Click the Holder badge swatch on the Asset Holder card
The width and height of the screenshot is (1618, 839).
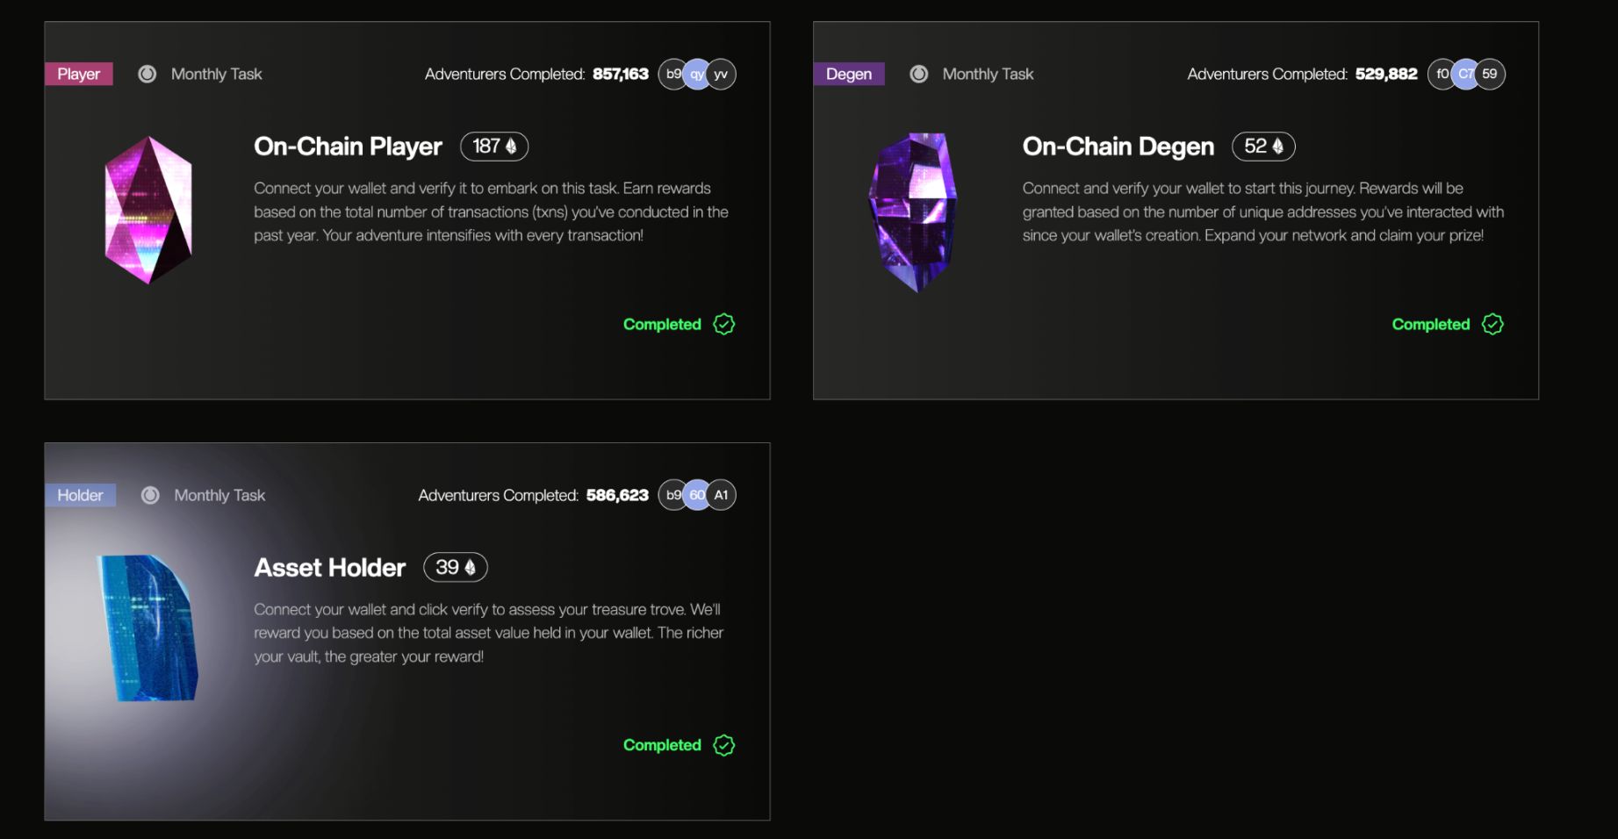(80, 495)
